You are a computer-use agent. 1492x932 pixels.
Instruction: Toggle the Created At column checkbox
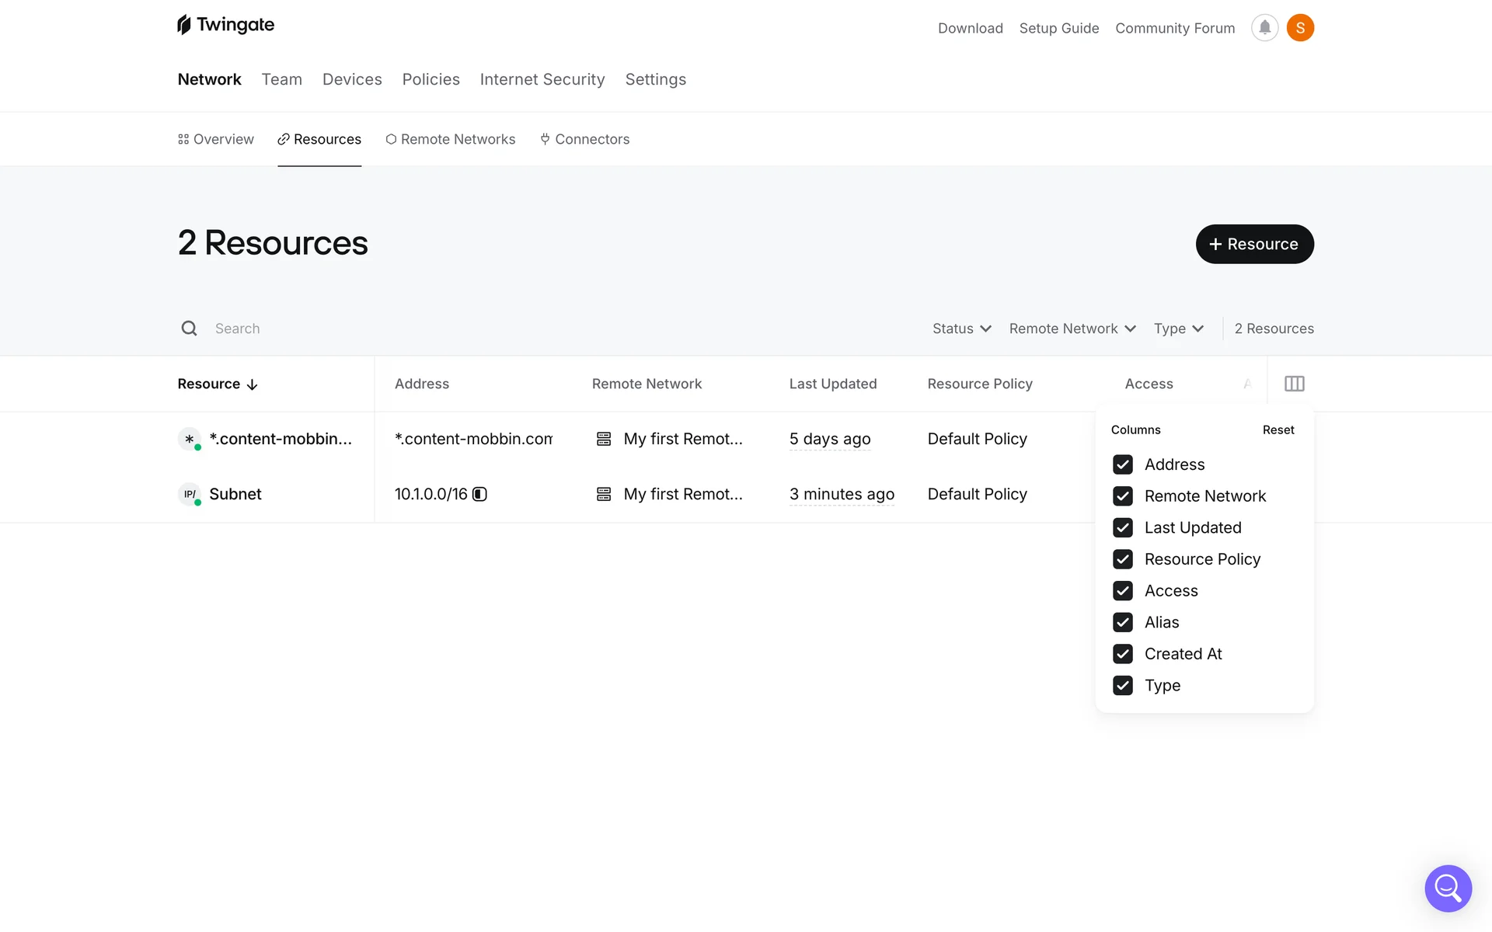pos(1122,654)
